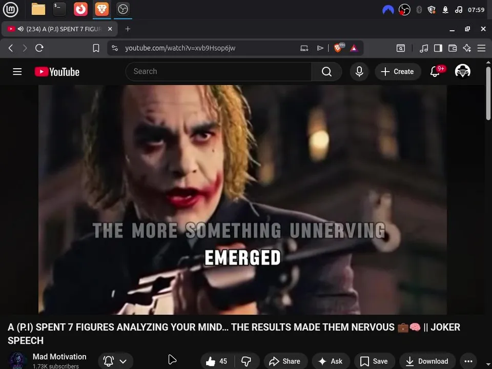Open the YouTube guide menu
The image size is (492, 369).
point(17,72)
